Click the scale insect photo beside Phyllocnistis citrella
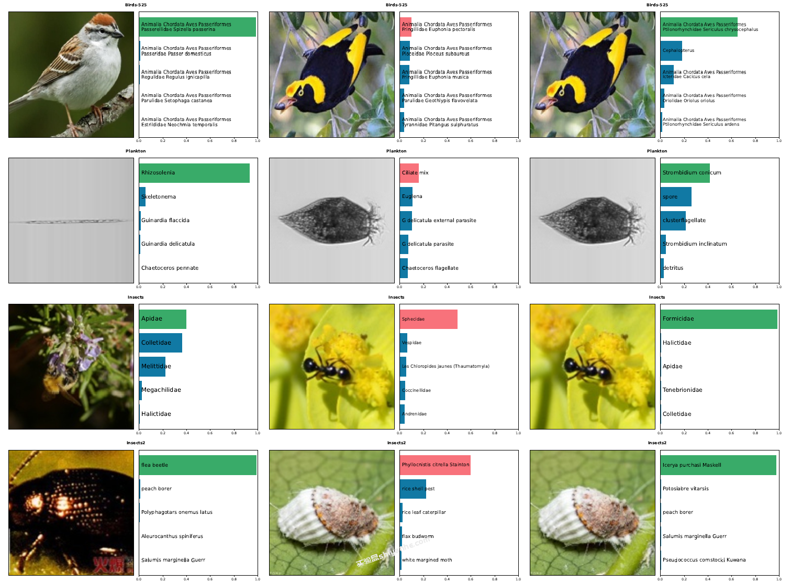 coord(332,513)
